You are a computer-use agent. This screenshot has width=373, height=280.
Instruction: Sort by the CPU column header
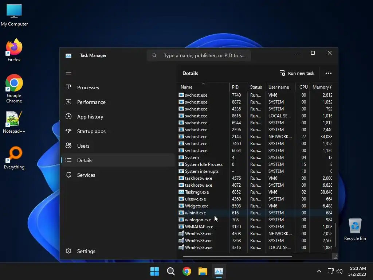click(x=303, y=87)
